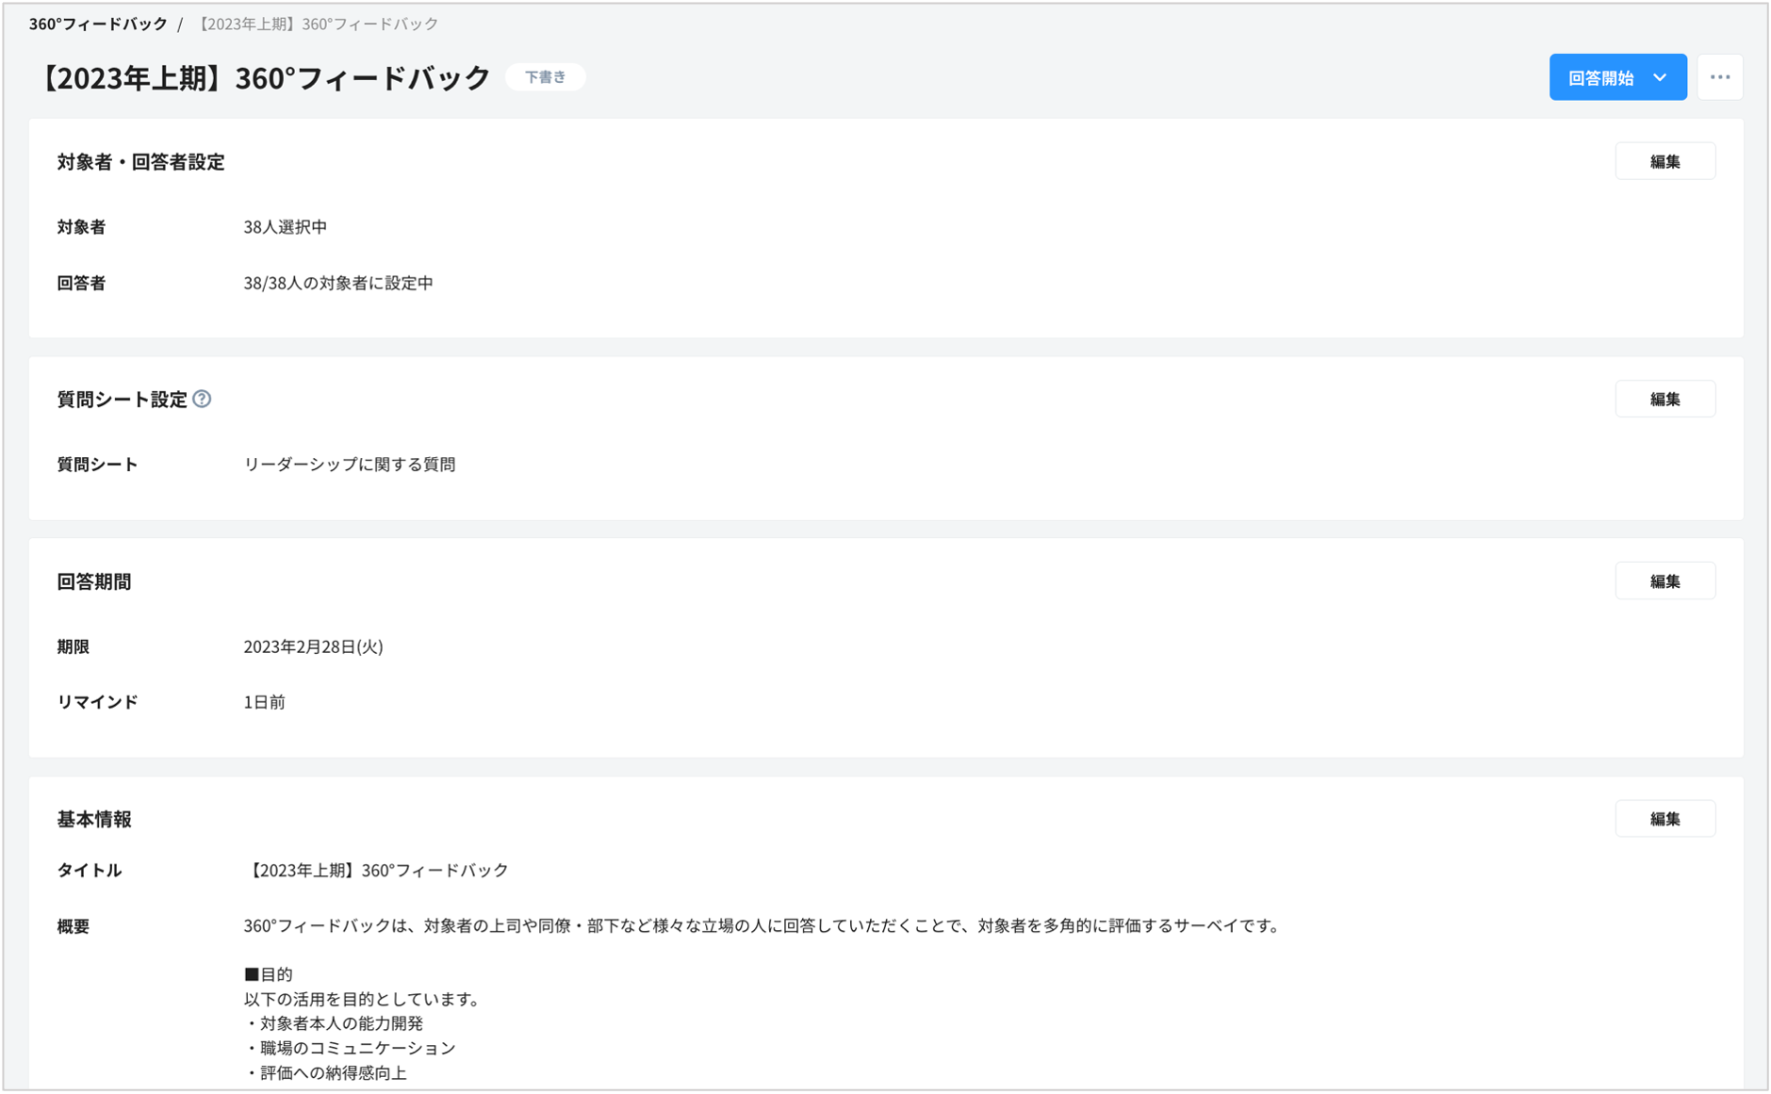
Task: Click the 38/38人の対象者に設定中 text
Action: coord(337,283)
